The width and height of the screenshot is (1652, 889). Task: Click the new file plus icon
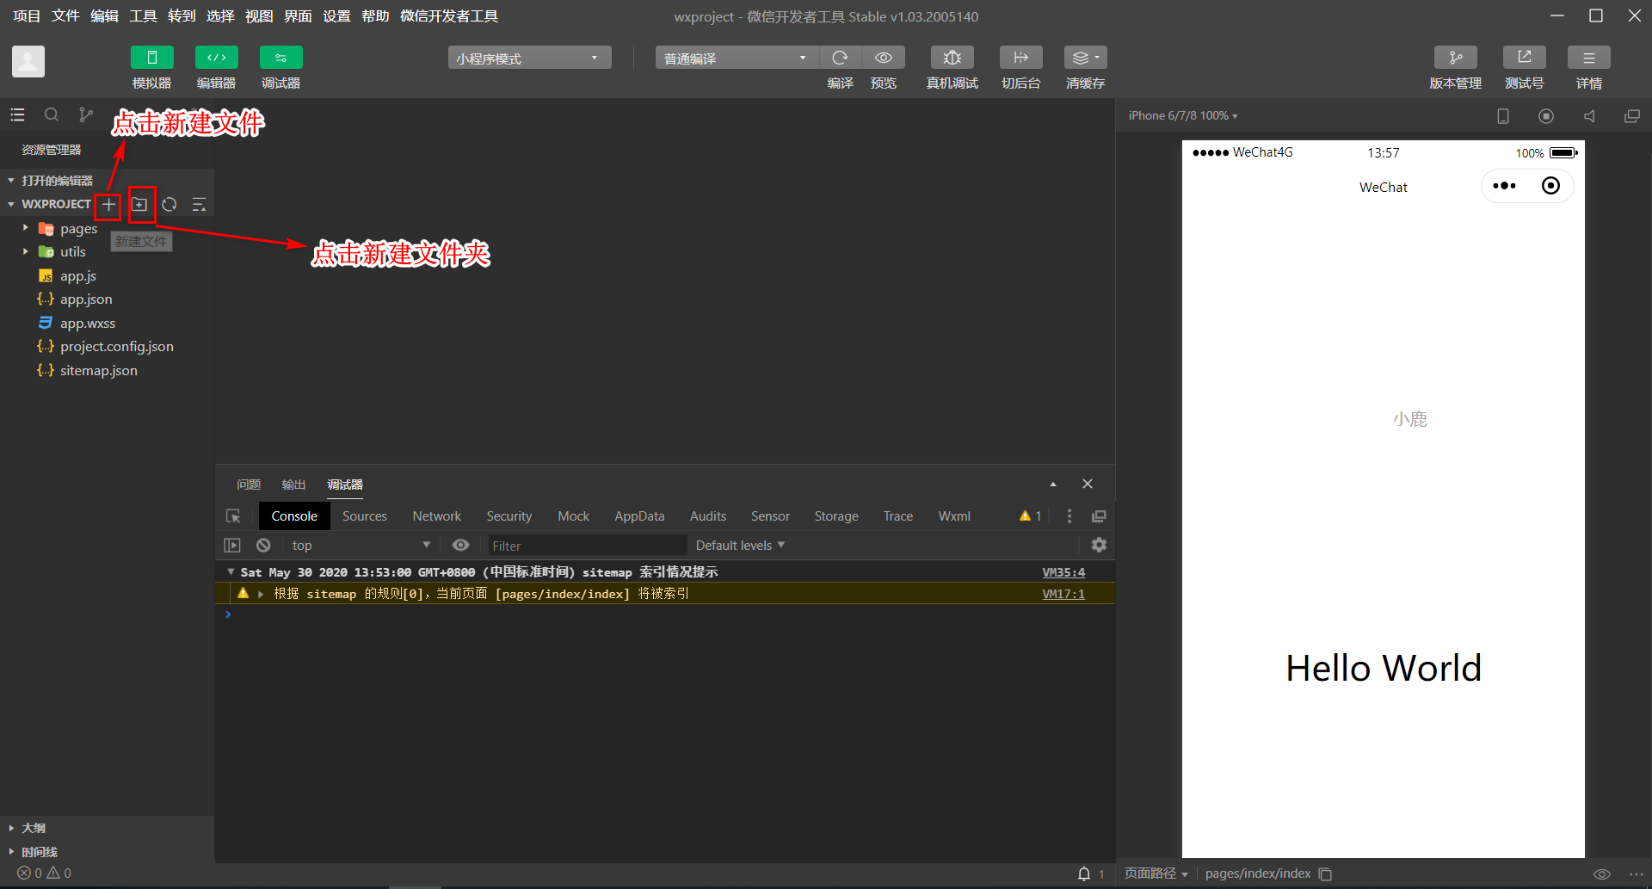click(108, 205)
